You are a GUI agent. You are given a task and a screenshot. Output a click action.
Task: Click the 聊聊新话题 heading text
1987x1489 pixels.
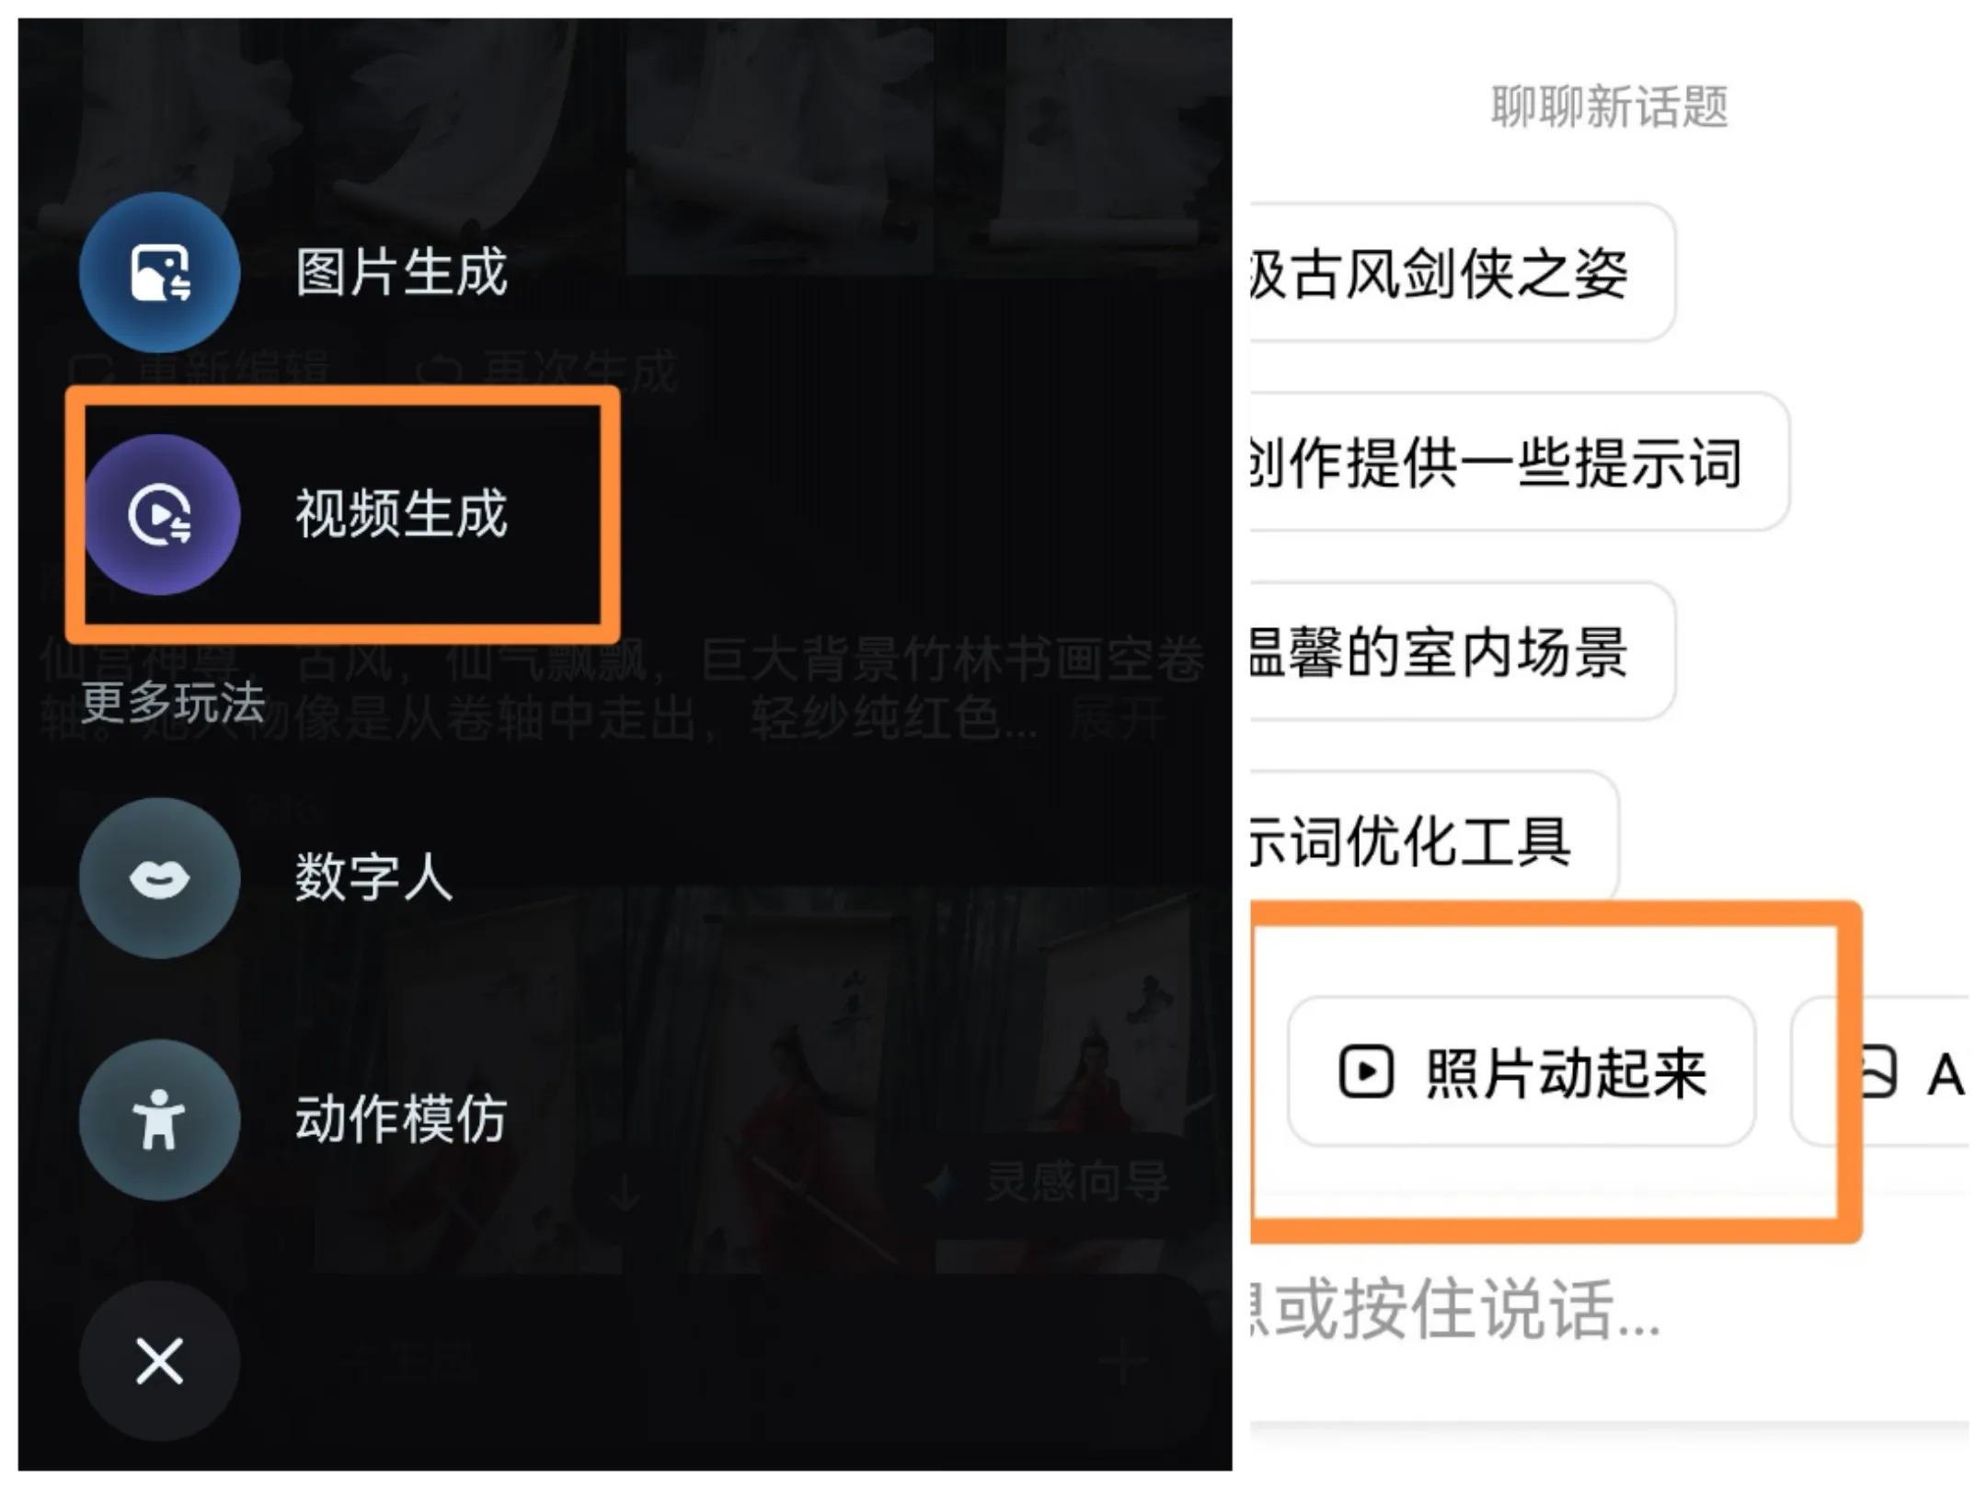(1610, 106)
